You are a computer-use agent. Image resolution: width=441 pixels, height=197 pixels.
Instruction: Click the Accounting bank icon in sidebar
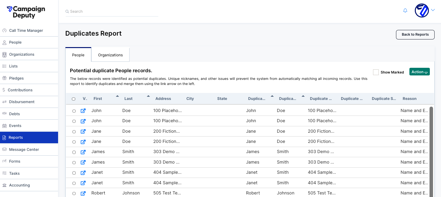pyautogui.click(x=4, y=185)
